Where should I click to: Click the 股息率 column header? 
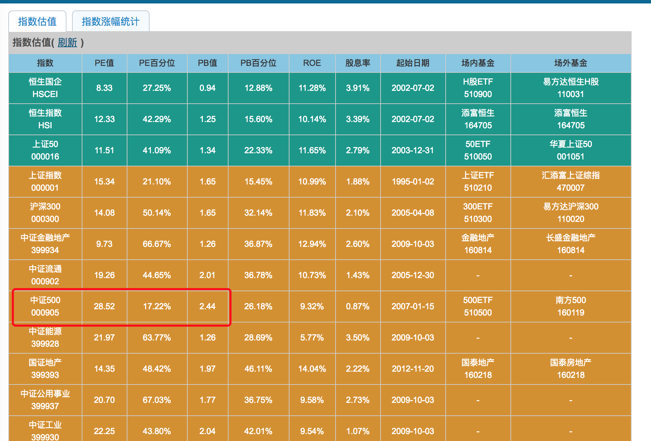[358, 63]
